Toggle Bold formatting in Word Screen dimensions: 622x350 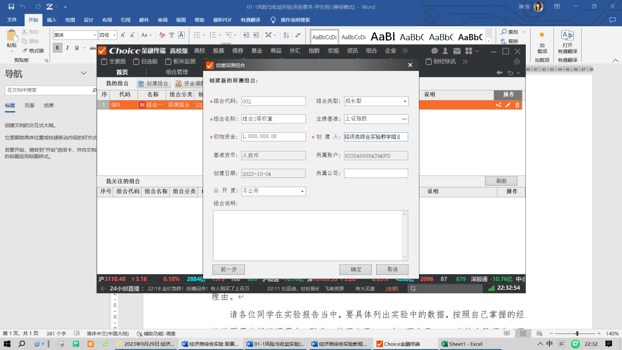pyautogui.click(x=57, y=48)
